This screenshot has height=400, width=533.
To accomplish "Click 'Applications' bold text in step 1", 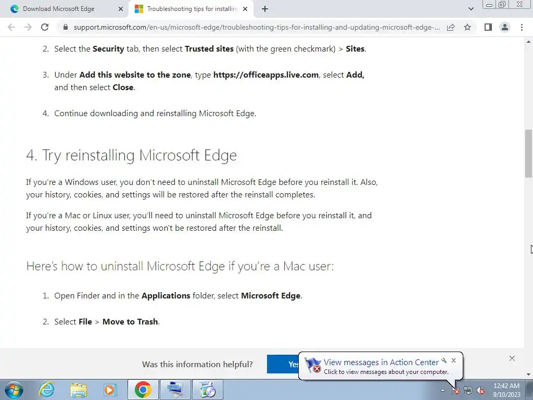I will 166,296.
